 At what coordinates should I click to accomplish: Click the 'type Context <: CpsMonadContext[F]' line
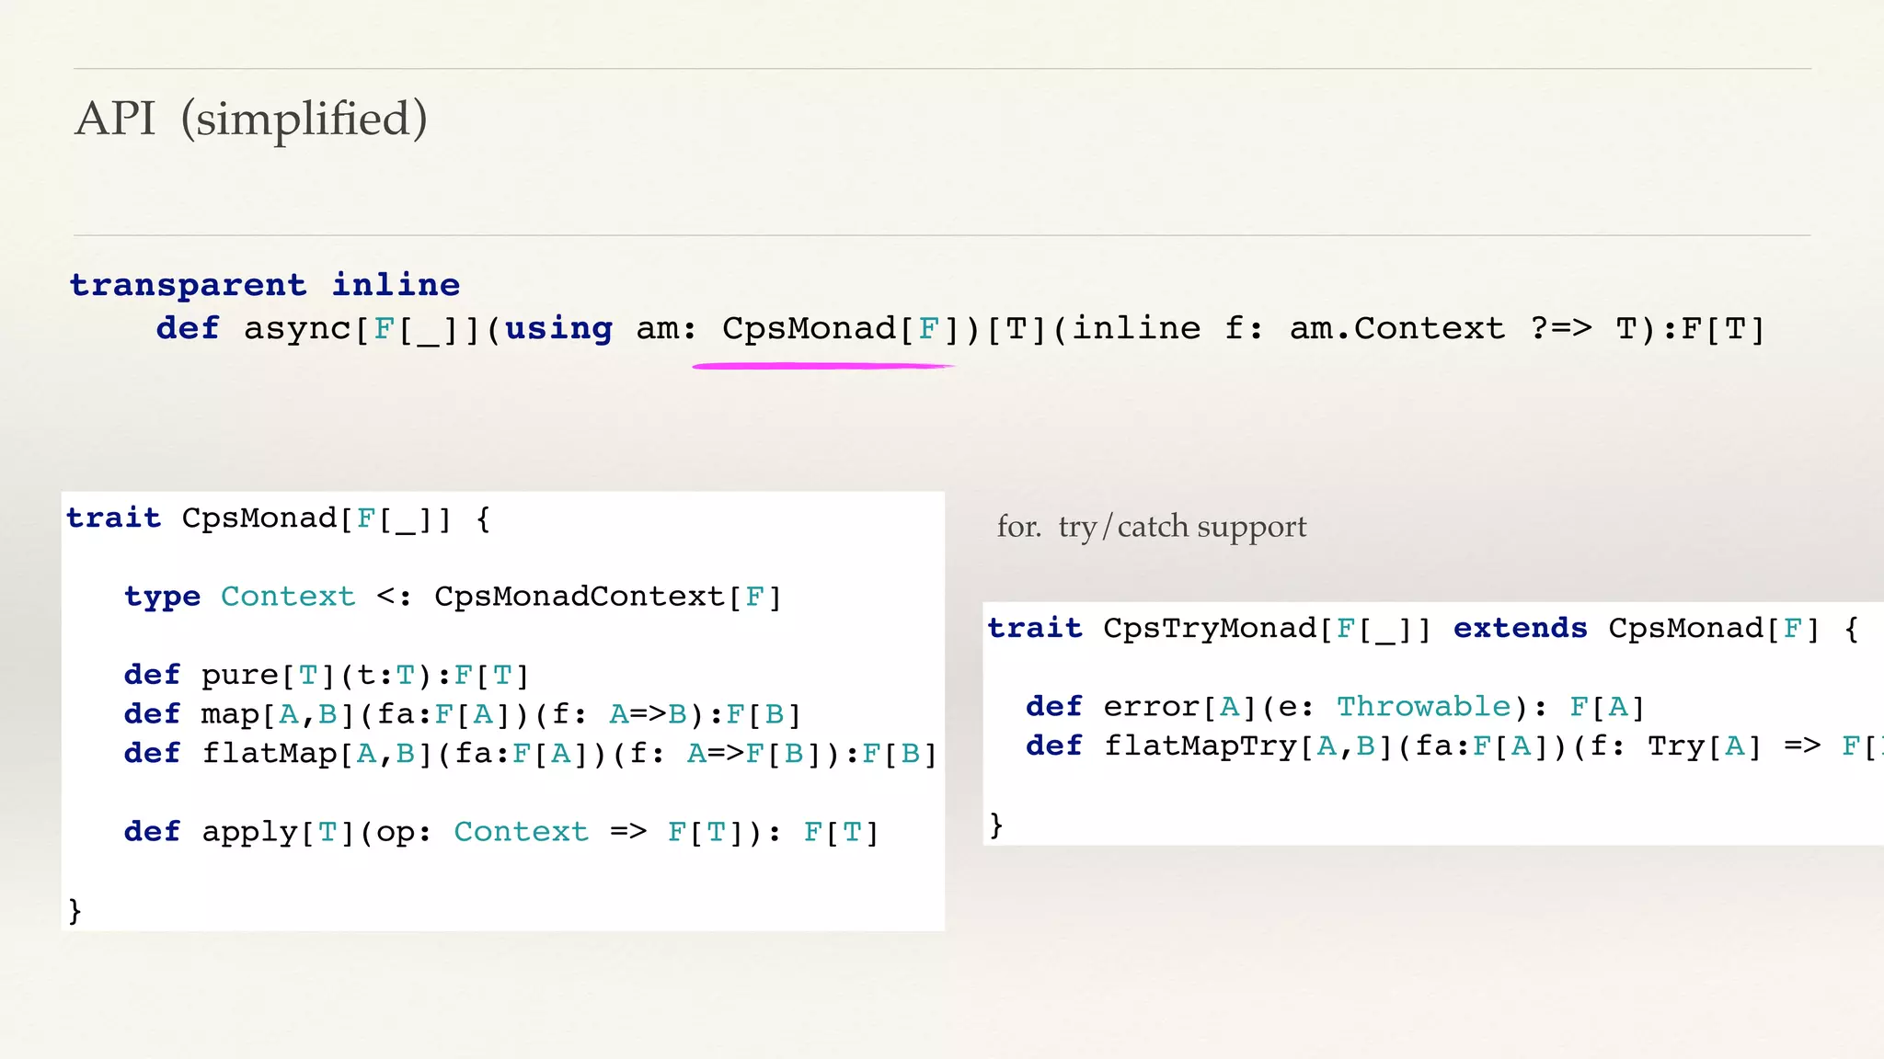[x=453, y=597]
